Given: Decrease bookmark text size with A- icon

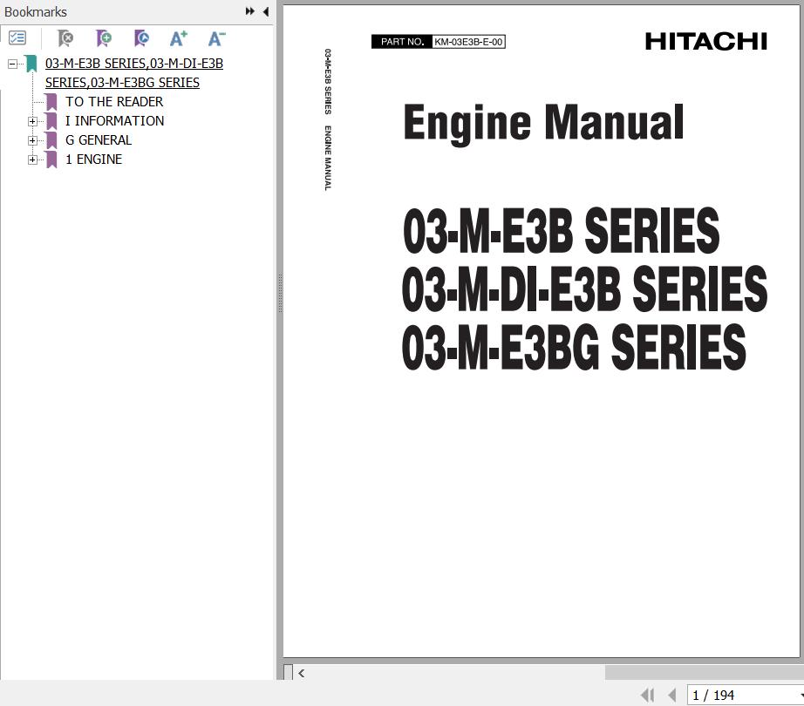Looking at the screenshot, I should point(216,37).
